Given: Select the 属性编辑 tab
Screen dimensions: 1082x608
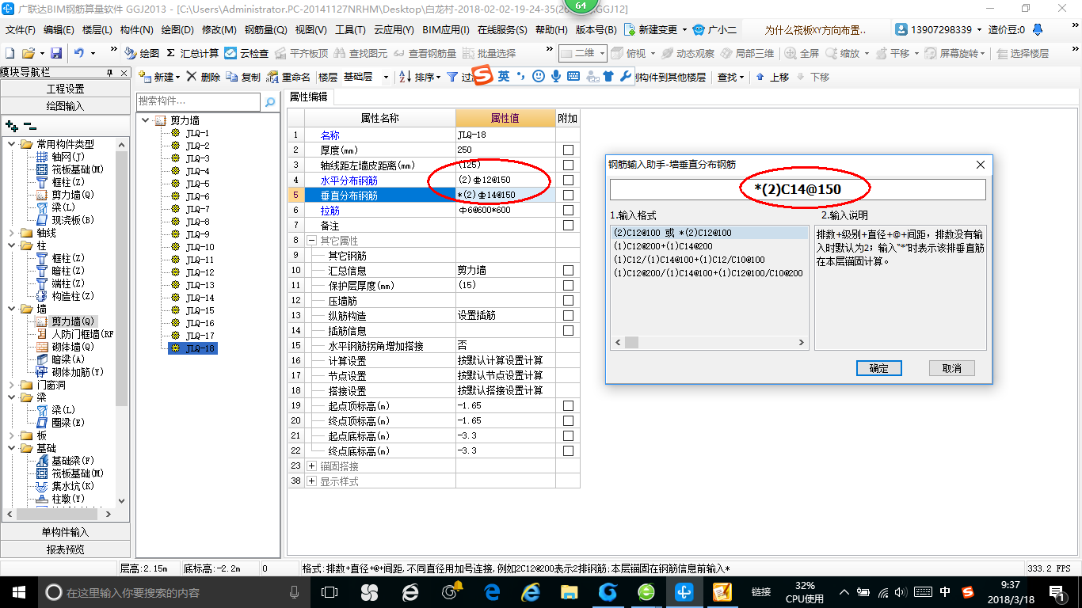Looking at the screenshot, I should 308,97.
